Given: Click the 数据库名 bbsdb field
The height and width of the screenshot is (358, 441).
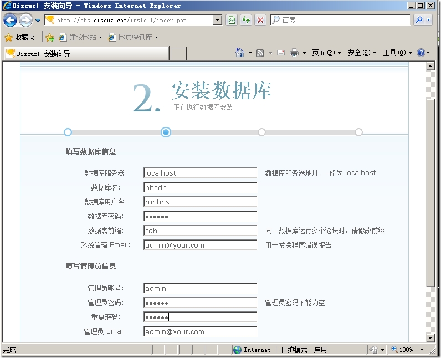Looking at the screenshot, I should (x=200, y=187).
